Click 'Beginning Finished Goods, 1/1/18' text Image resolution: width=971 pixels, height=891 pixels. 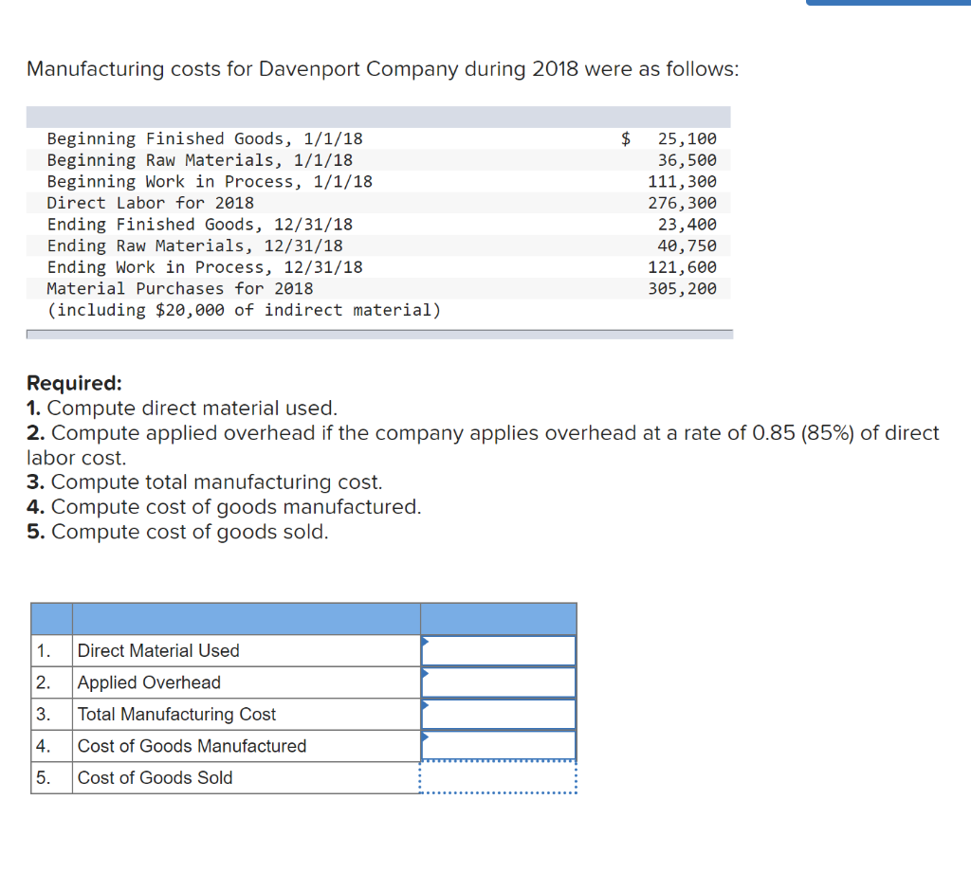pos(205,138)
